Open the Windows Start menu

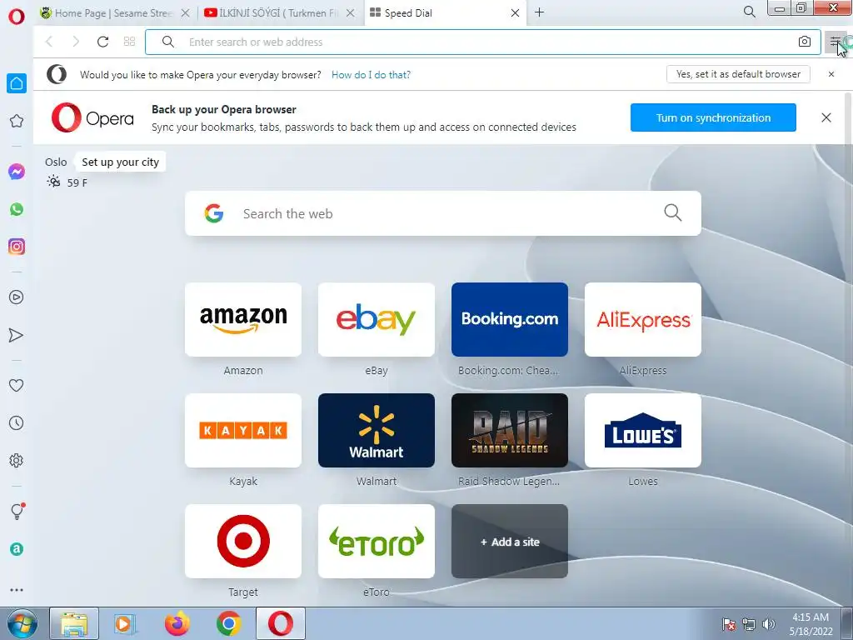[22, 623]
